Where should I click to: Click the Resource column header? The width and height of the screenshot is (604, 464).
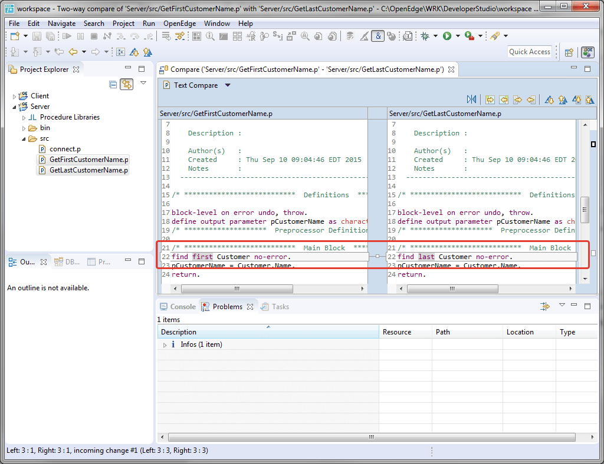pos(406,332)
